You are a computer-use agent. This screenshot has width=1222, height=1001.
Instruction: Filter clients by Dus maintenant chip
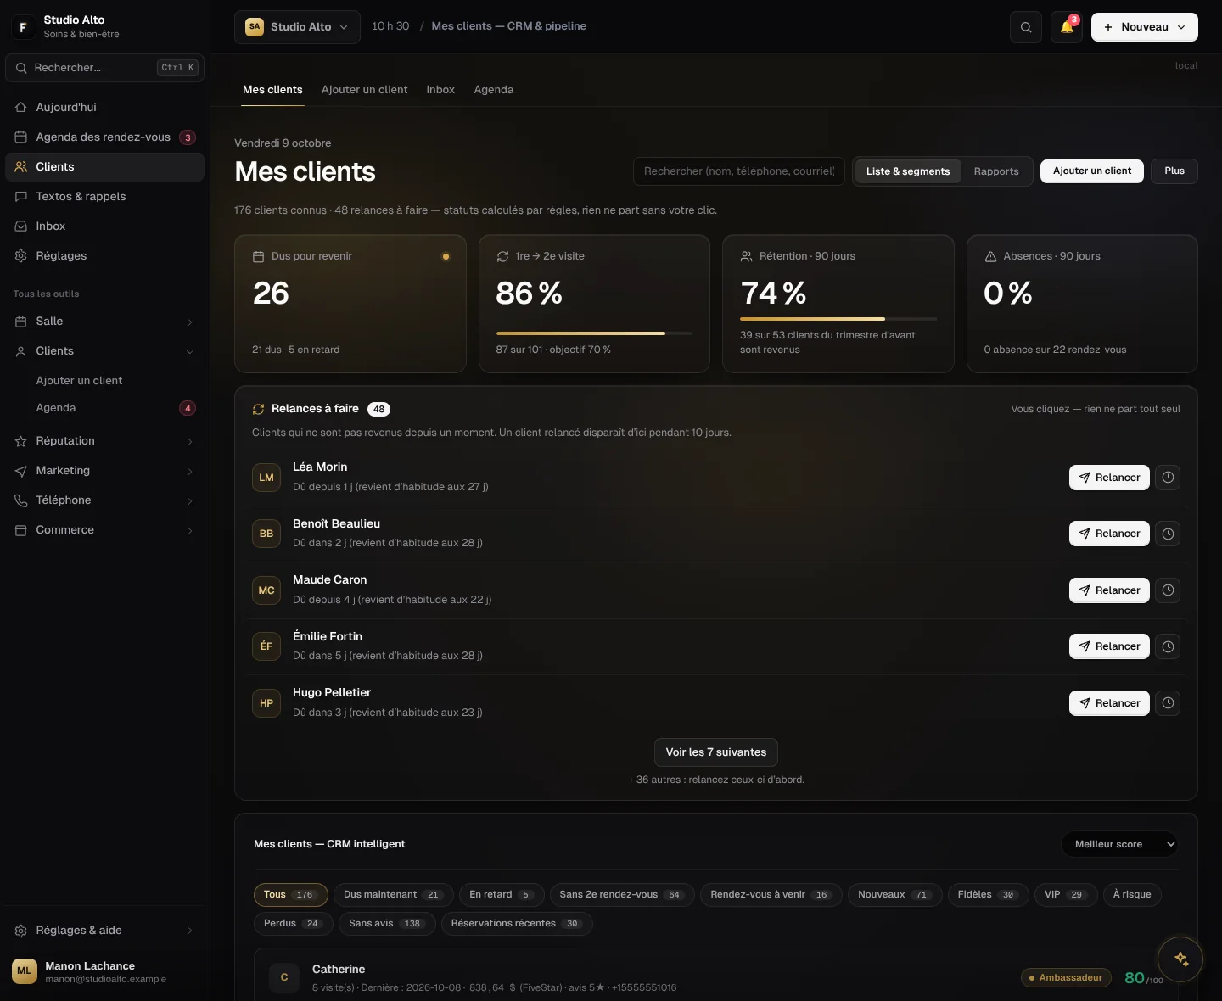[x=393, y=895]
